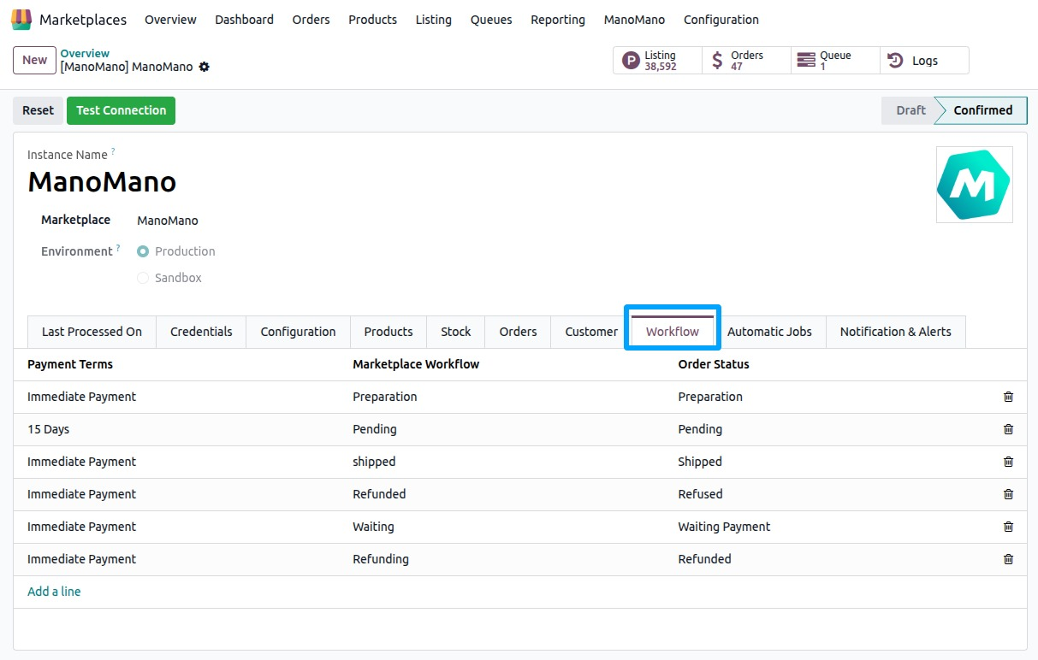Viewport: 1038px width, 660px height.
Task: Click the Test Connection button
Action: coord(121,110)
